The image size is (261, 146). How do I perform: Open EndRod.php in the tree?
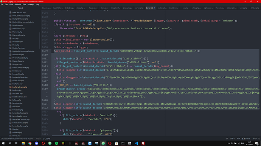pyautogui.click(x=17, y=90)
